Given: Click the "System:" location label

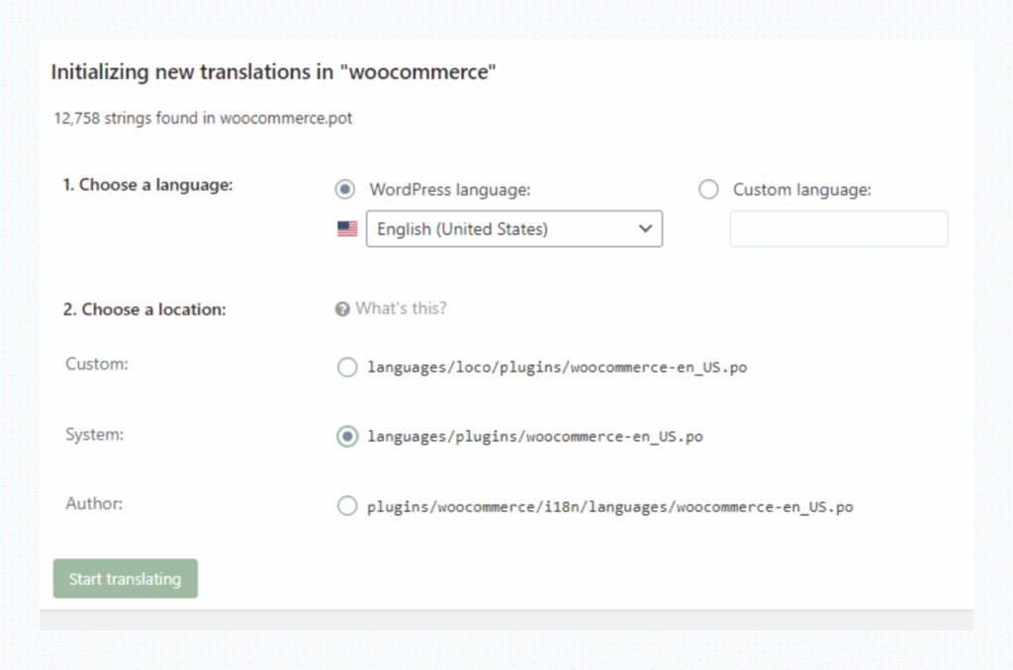Looking at the screenshot, I should 94,435.
